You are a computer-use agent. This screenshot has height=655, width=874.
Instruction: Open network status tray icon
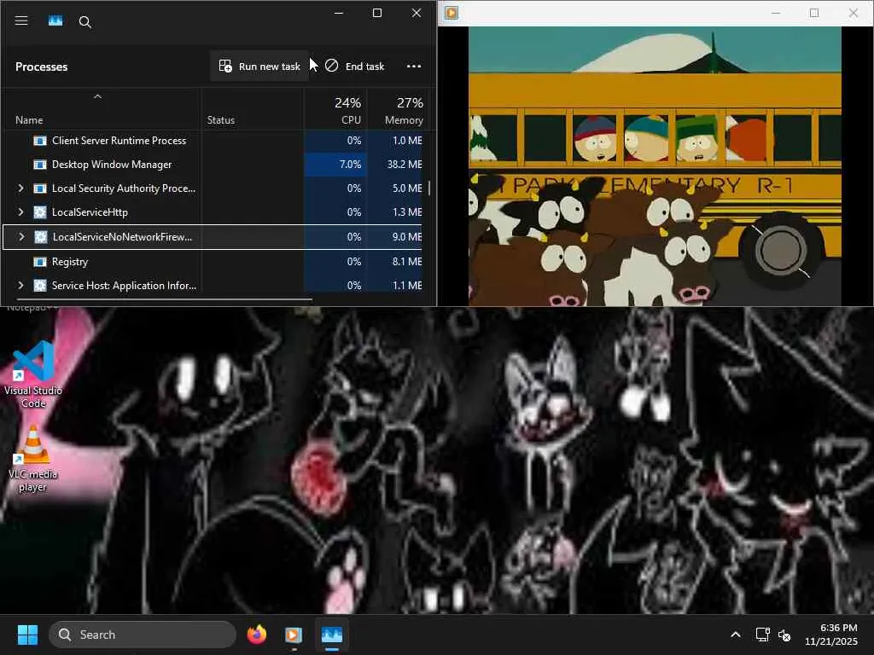pyautogui.click(x=762, y=635)
